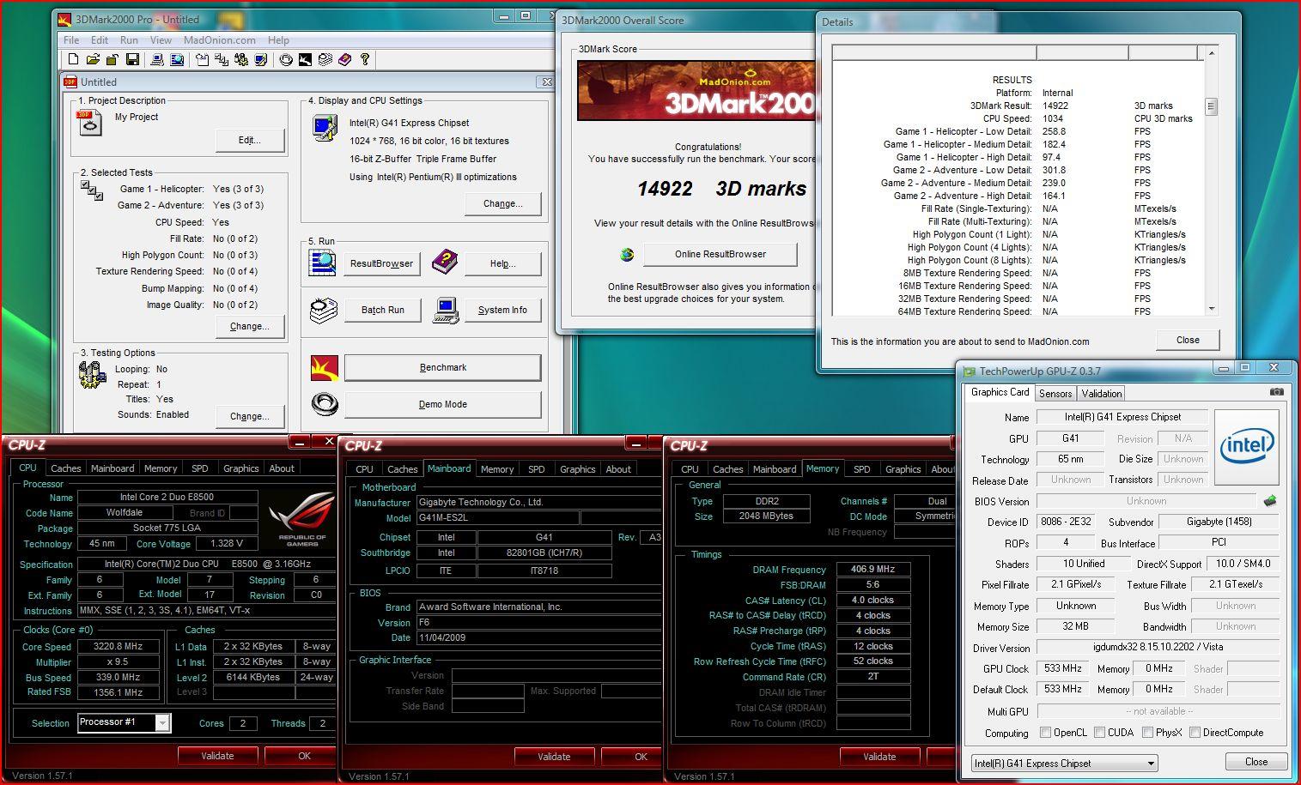Image resolution: width=1301 pixels, height=785 pixels.
Task: Click Change... button under Display and CPU Settings
Action: (503, 203)
